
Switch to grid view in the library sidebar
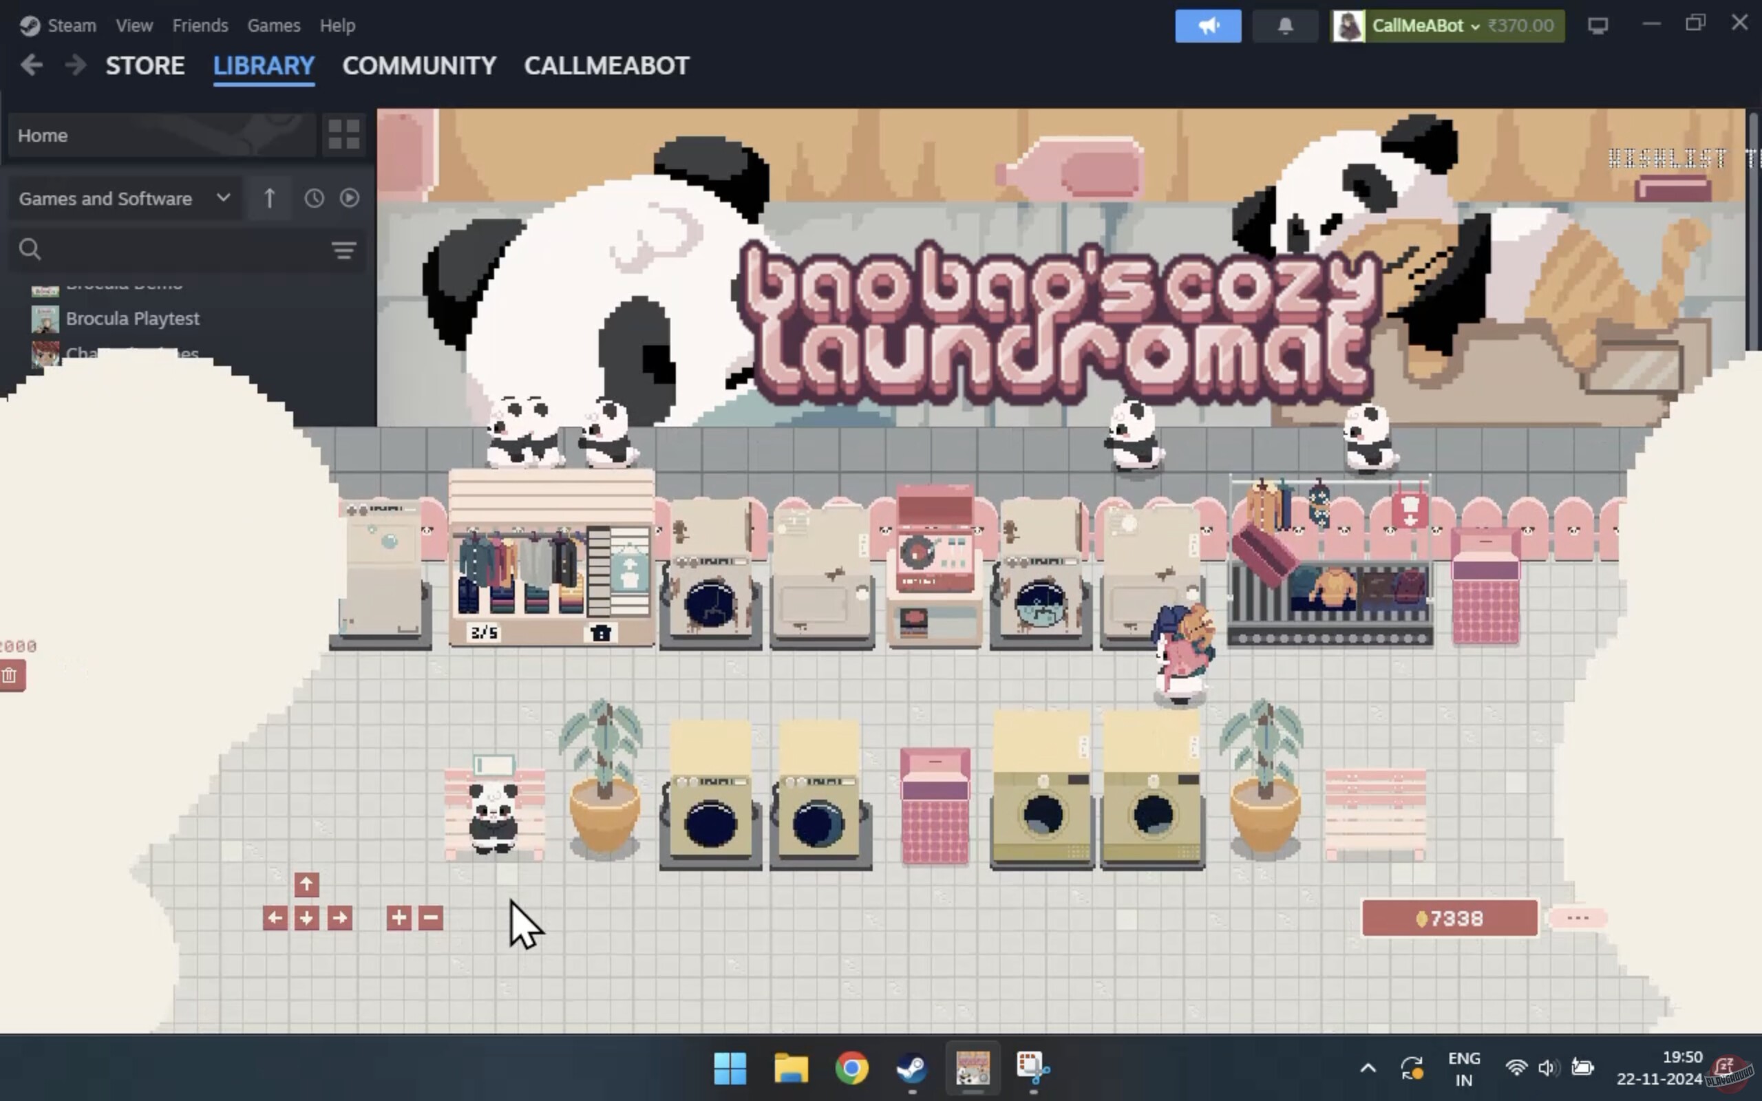[x=343, y=135]
